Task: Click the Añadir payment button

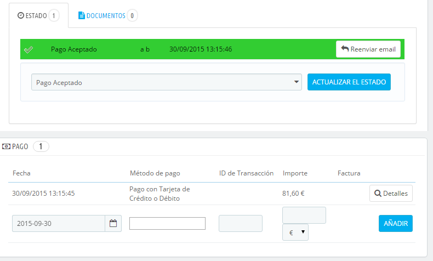Action: coord(395,223)
